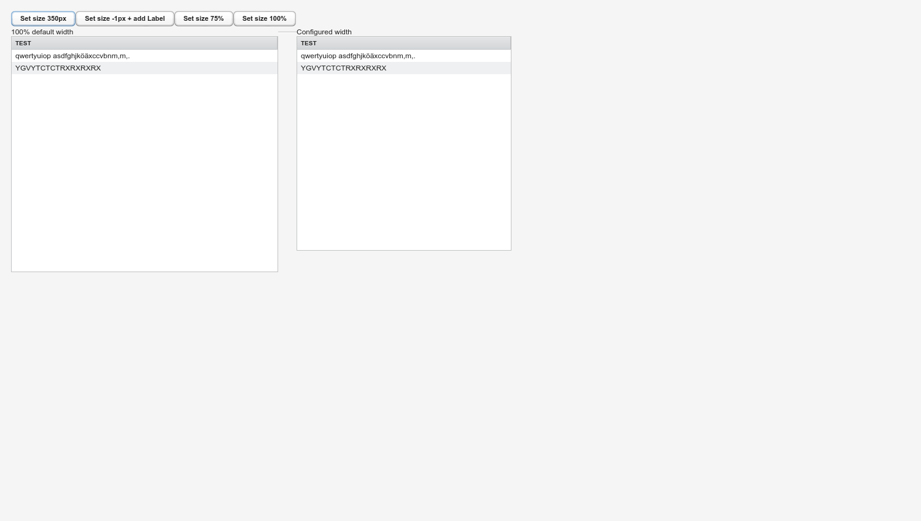Select YGVYTCTCTRXRXRXRX row in default width table
The image size is (921, 521).
tap(144, 68)
